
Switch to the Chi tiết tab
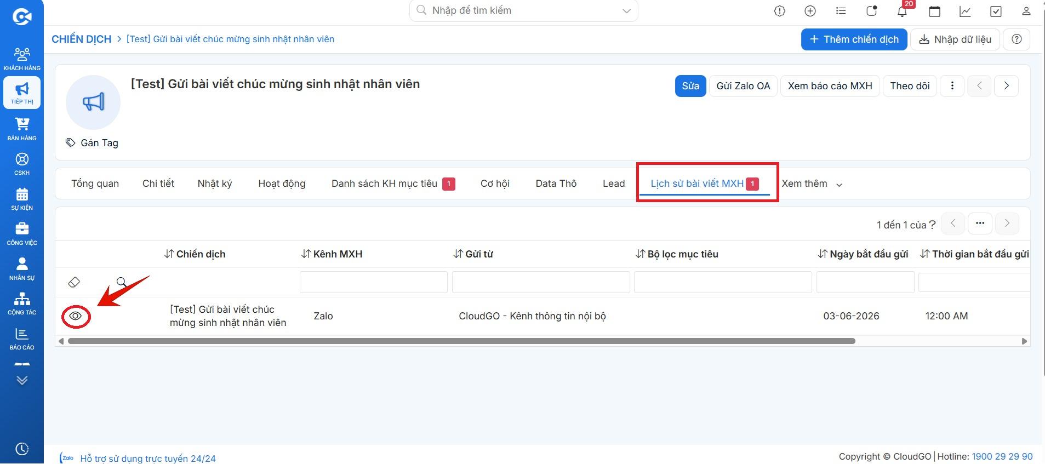tap(158, 184)
